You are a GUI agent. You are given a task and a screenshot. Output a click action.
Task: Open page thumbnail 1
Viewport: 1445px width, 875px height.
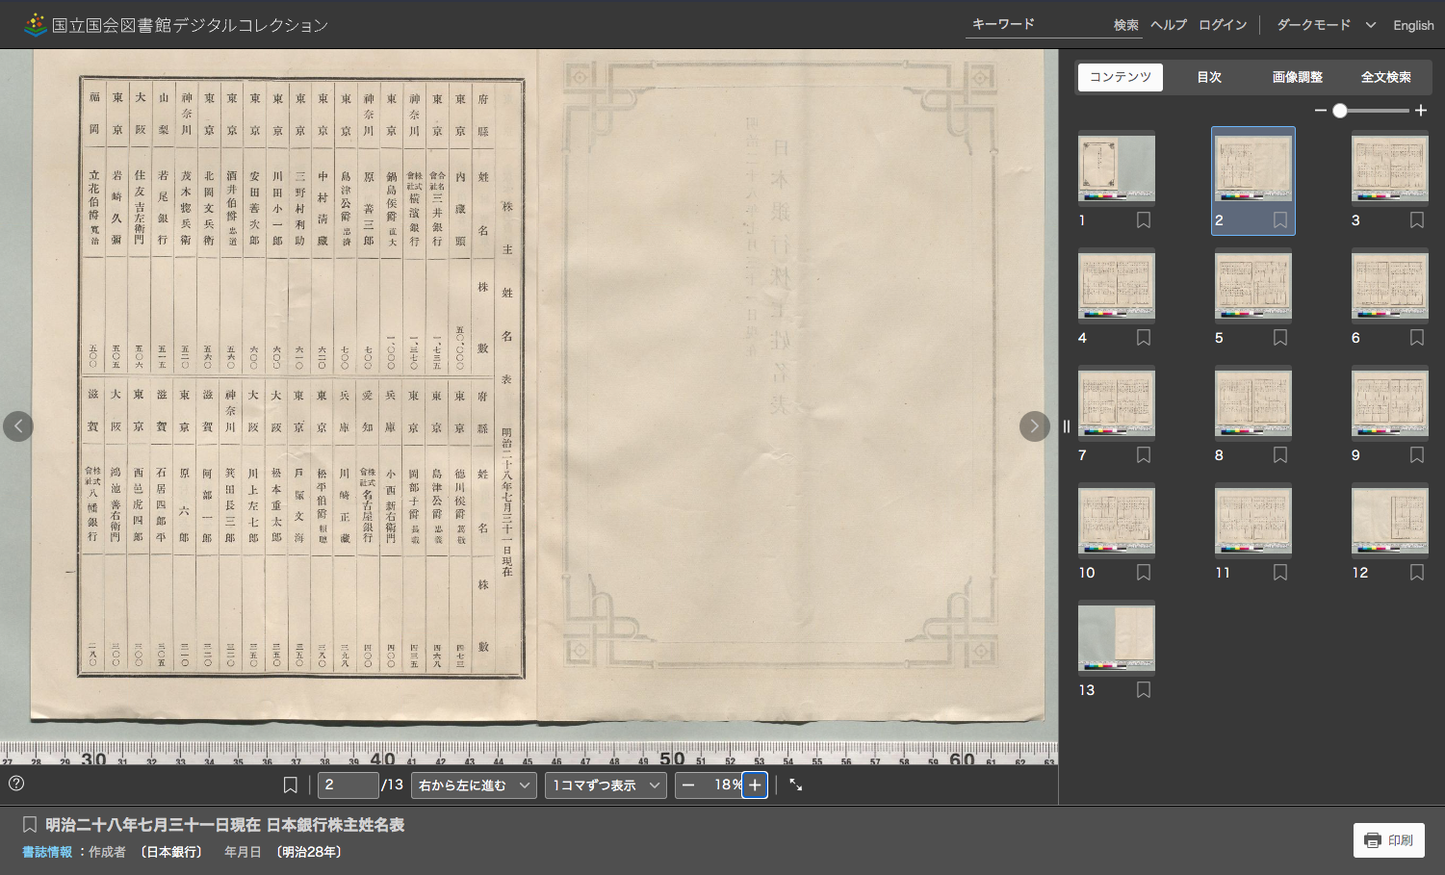pyautogui.click(x=1117, y=167)
